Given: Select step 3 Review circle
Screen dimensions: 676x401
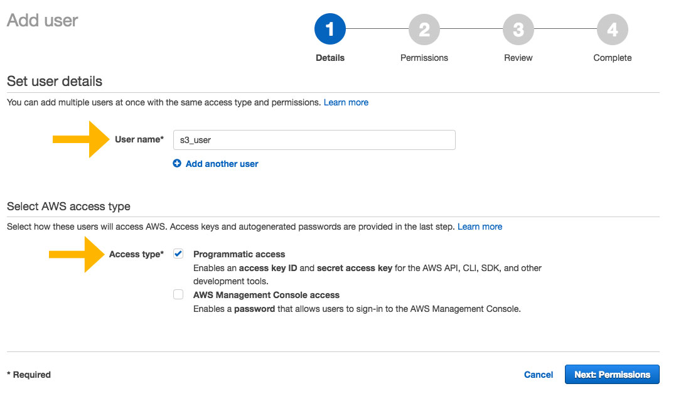Looking at the screenshot, I should [x=518, y=29].
